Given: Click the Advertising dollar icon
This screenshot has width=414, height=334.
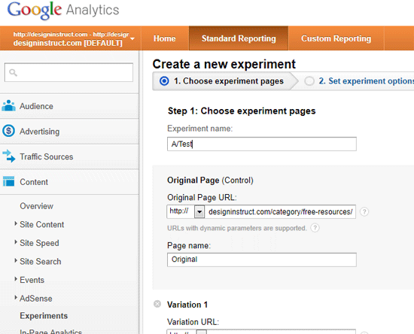Looking at the screenshot, I should click(x=9, y=131).
